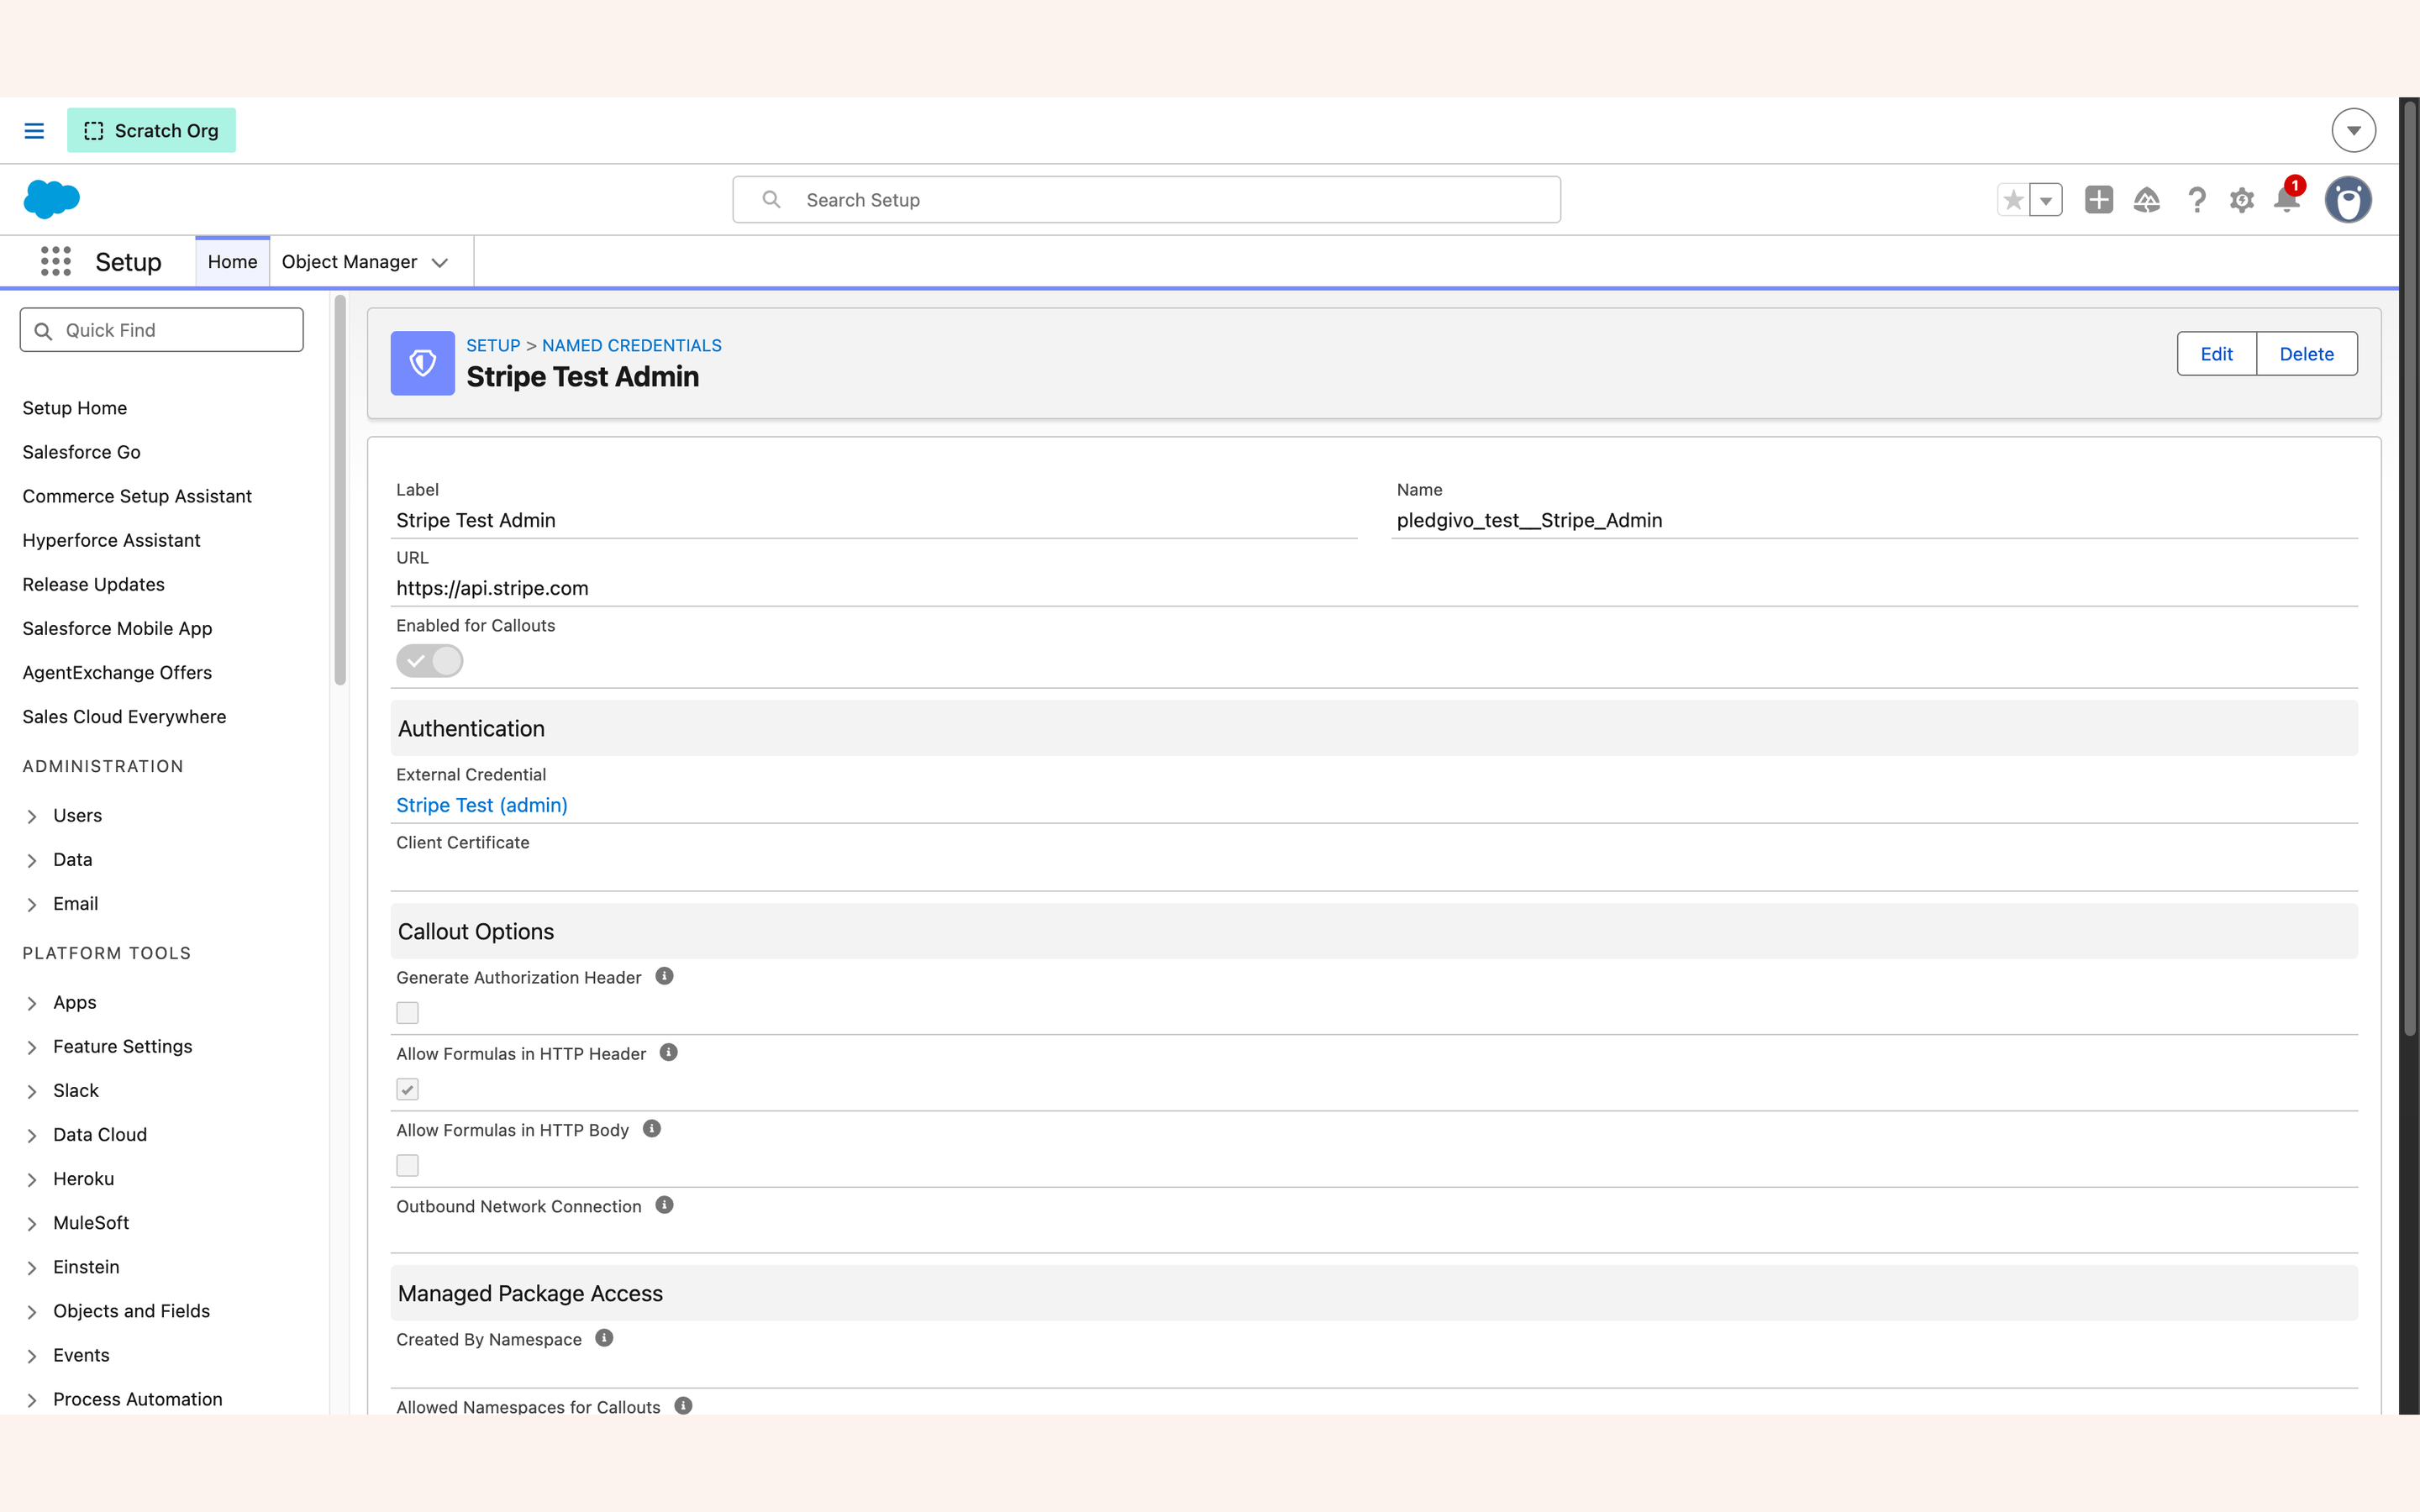Expand the MuleSoft tree node
2420x1512 pixels.
click(32, 1223)
